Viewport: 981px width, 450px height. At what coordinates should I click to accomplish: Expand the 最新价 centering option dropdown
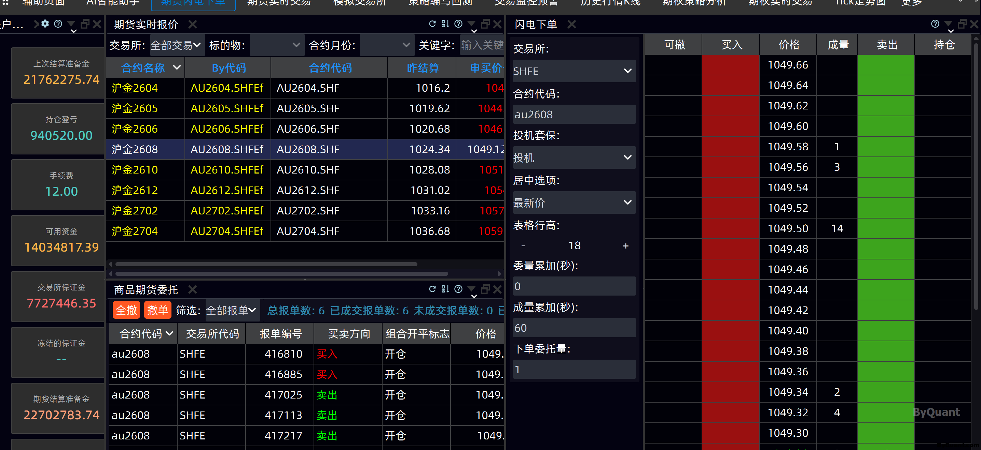coord(574,202)
